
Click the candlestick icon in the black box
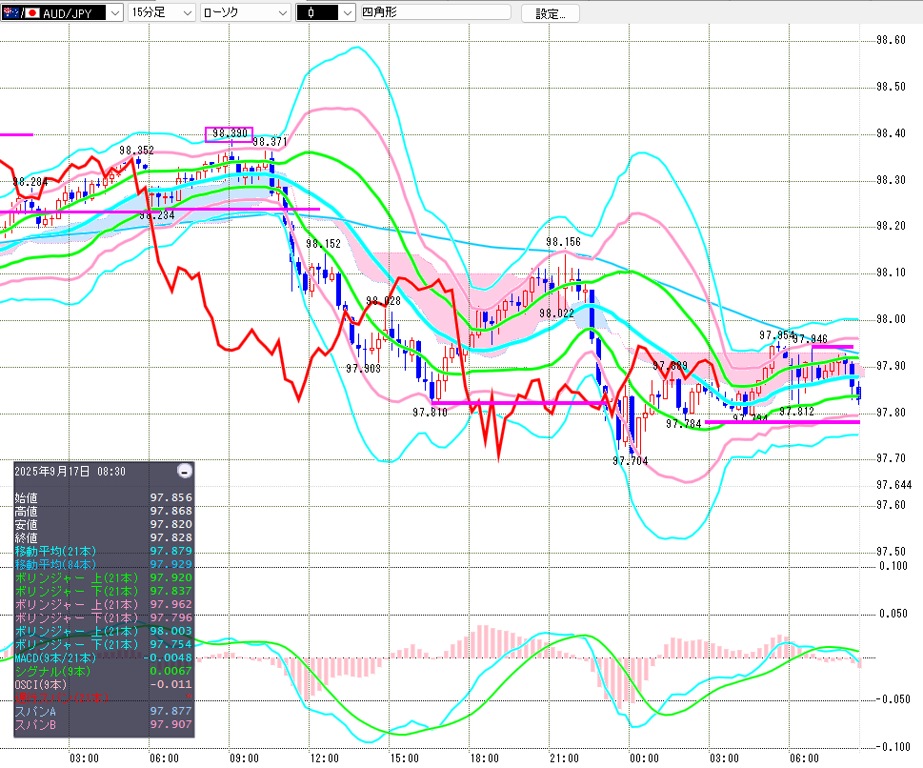coord(312,12)
